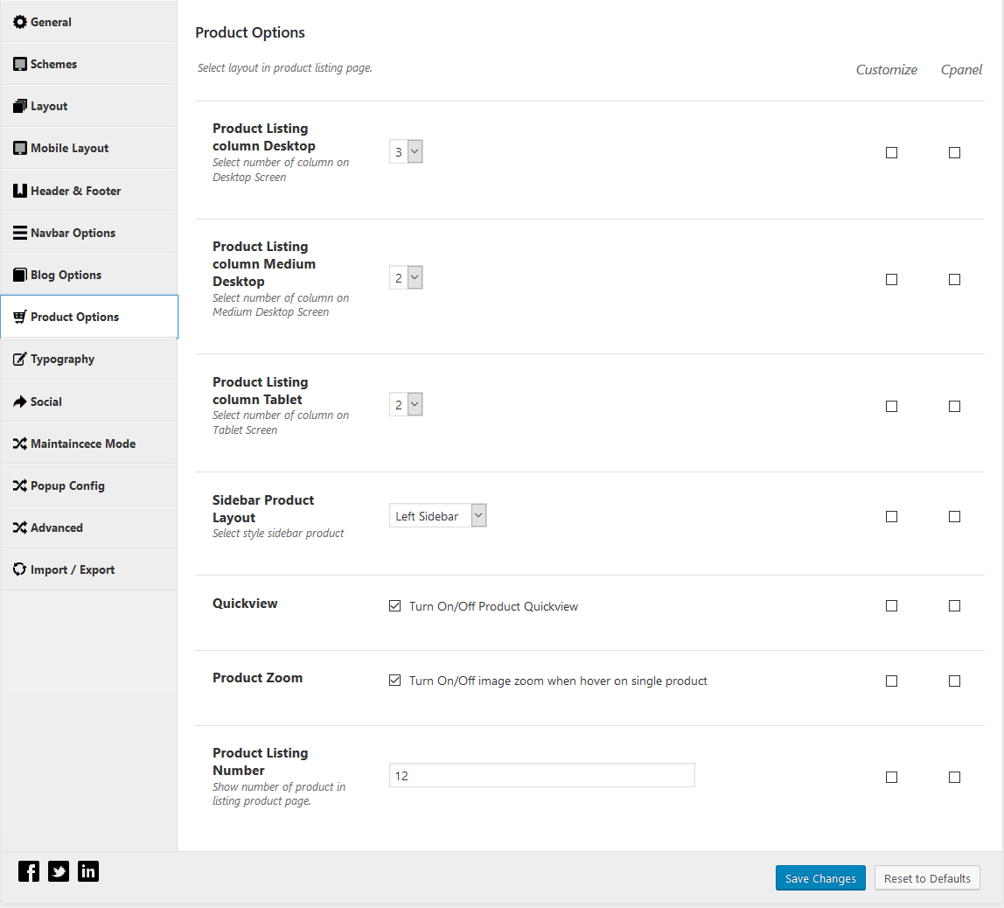
Task: Open Product Listing column Tablet dropdown
Action: (x=406, y=405)
